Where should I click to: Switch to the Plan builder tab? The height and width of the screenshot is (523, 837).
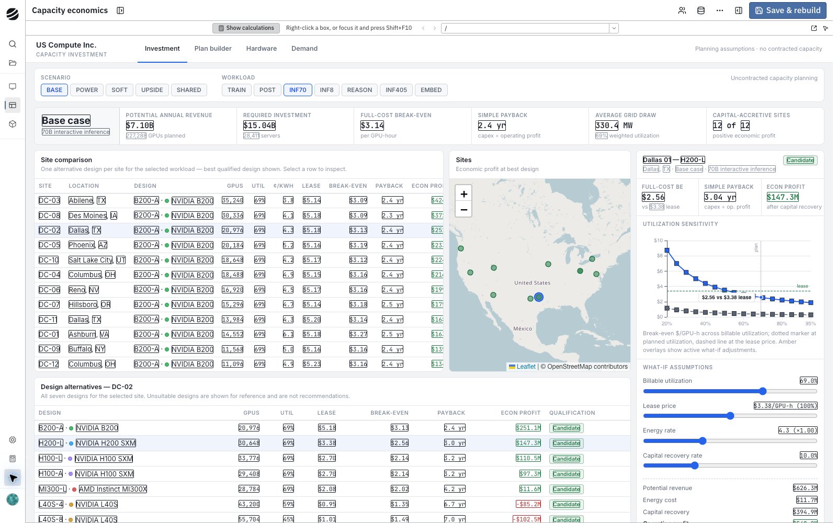pyautogui.click(x=213, y=49)
